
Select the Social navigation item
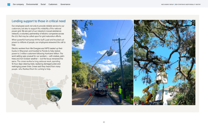(x=43, y=4)
